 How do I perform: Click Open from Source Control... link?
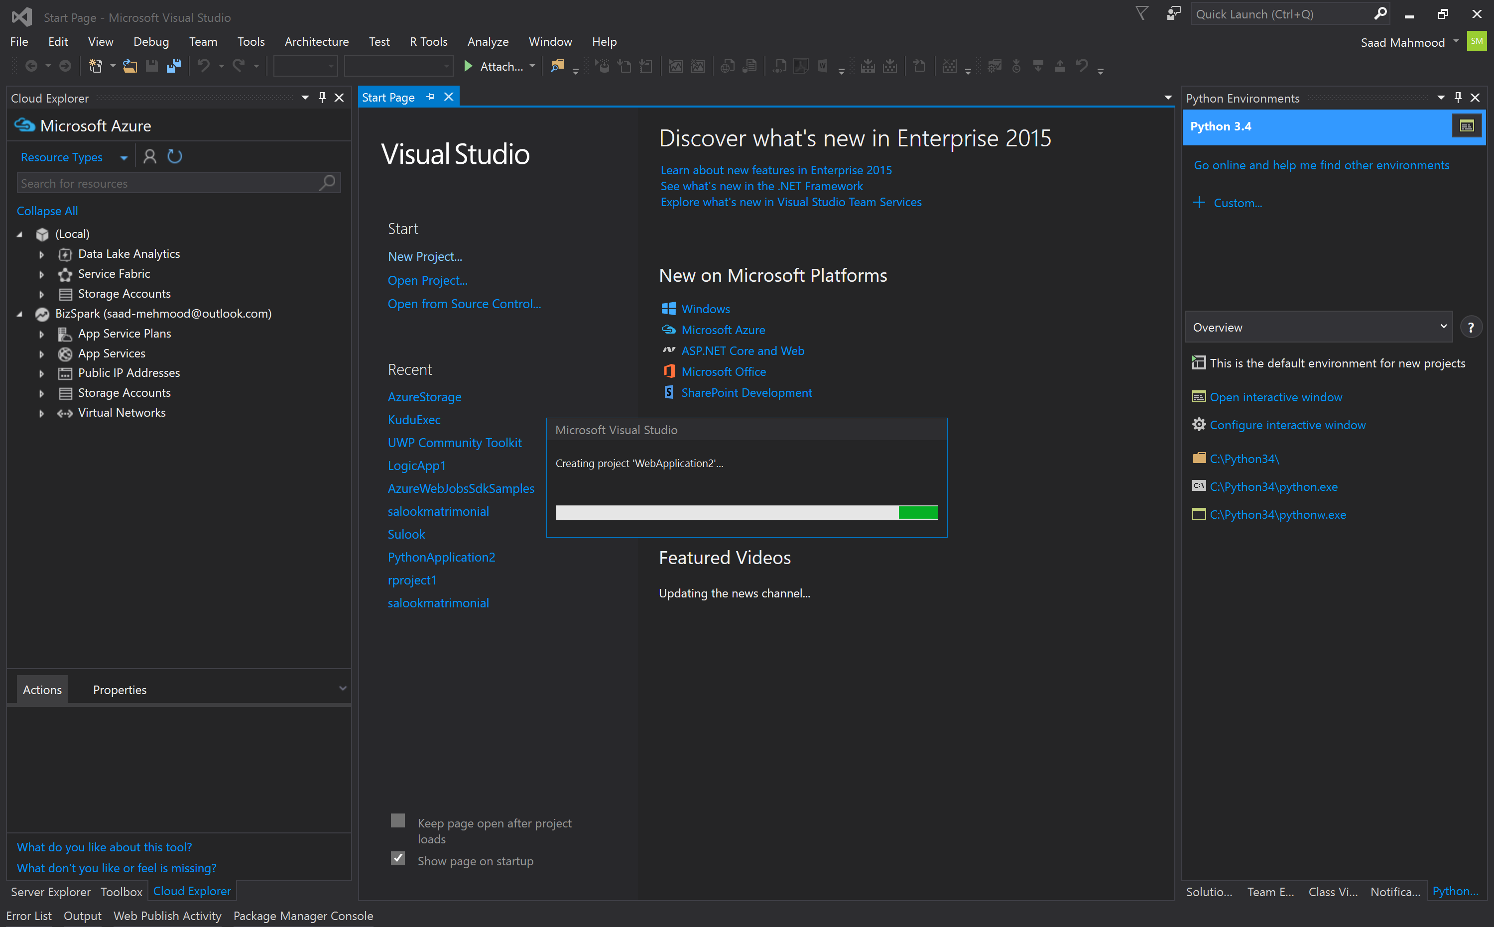(x=464, y=304)
